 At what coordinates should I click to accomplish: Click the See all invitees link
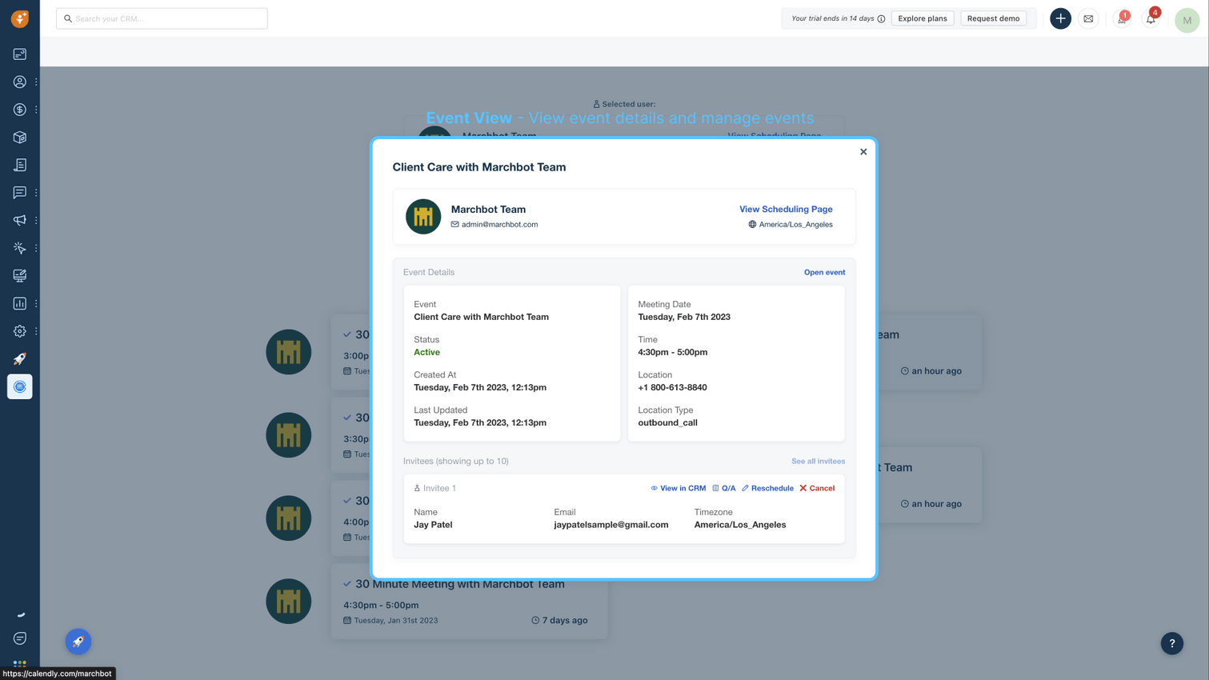[x=817, y=461]
